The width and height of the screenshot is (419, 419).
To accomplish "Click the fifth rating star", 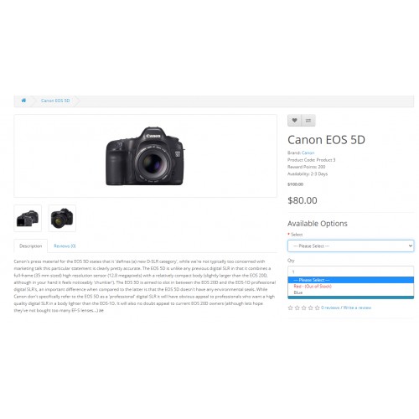I will point(317,308).
